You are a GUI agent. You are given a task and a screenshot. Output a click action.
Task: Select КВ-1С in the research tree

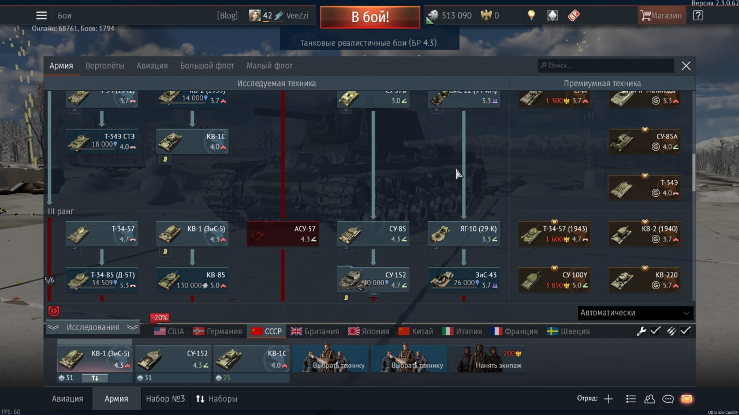point(192,141)
